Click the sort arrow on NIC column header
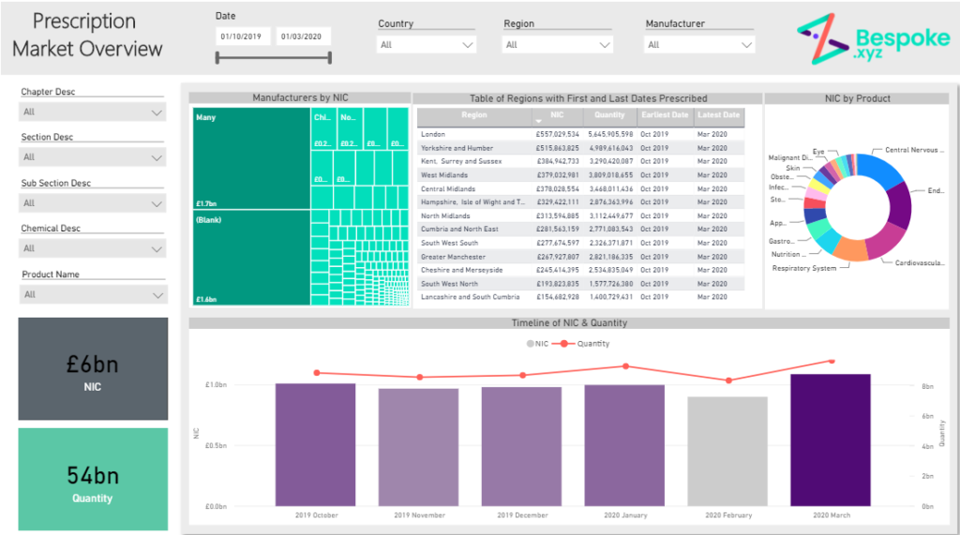960x535 pixels. 539,121
